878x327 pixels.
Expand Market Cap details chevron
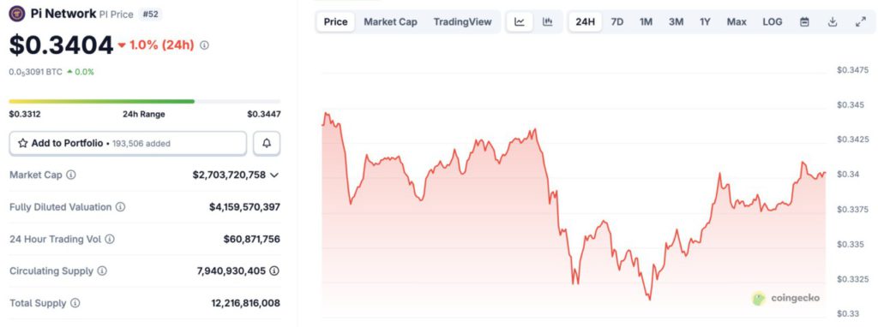(274, 175)
